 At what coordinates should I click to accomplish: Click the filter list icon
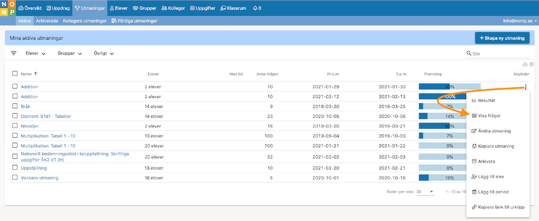[x=14, y=53]
